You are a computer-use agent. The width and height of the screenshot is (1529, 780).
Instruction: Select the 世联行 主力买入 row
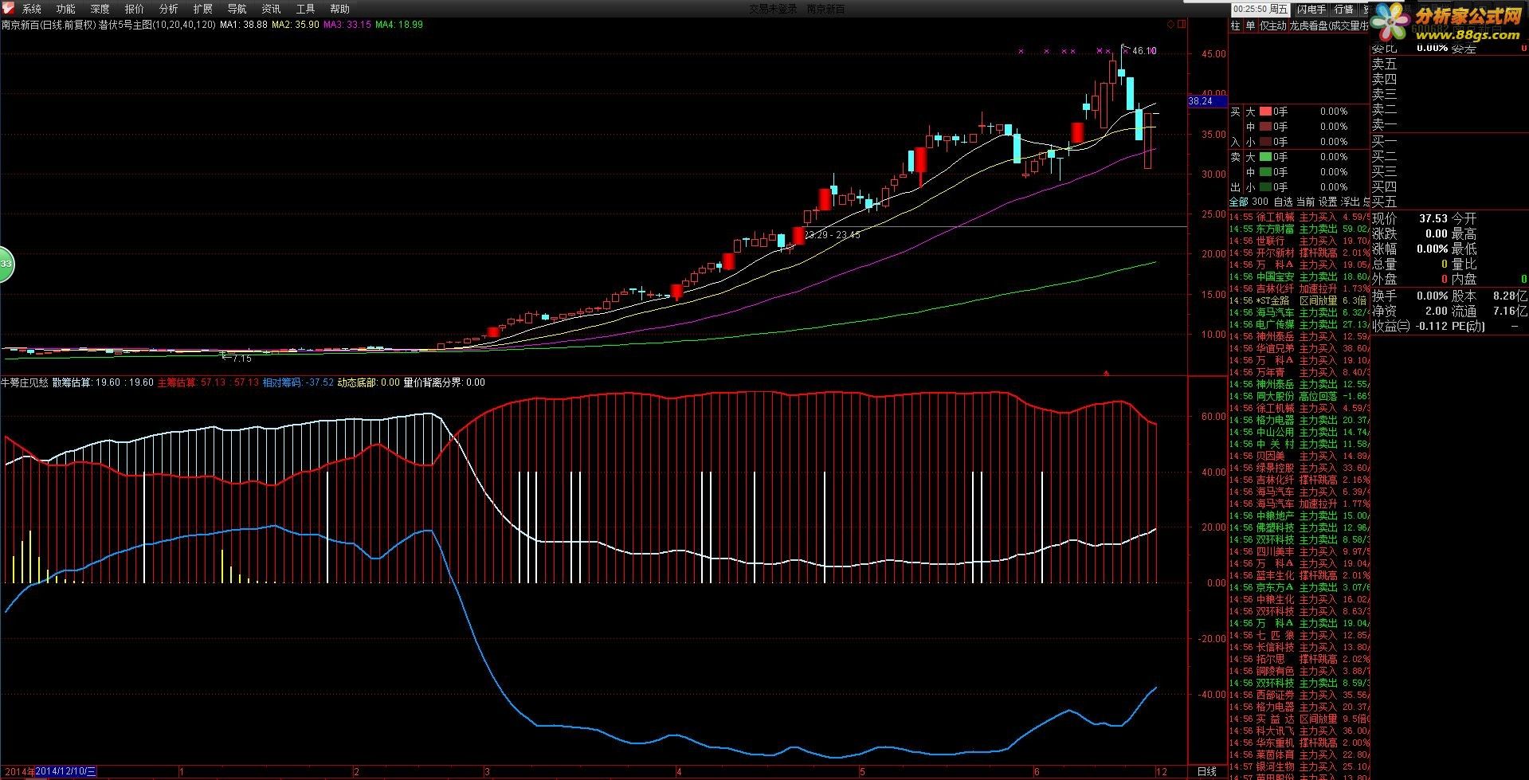tap(1300, 241)
